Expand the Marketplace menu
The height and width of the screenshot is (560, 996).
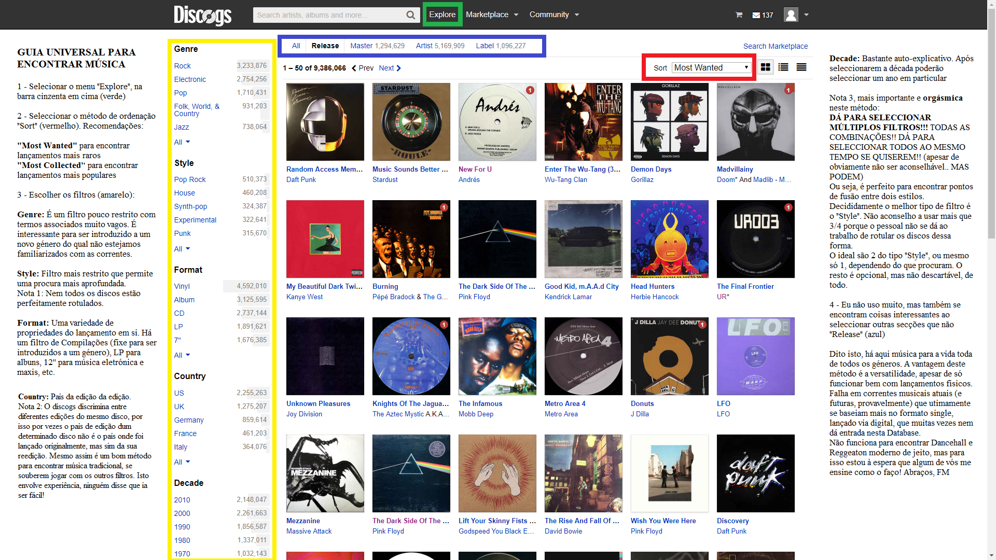click(x=492, y=15)
